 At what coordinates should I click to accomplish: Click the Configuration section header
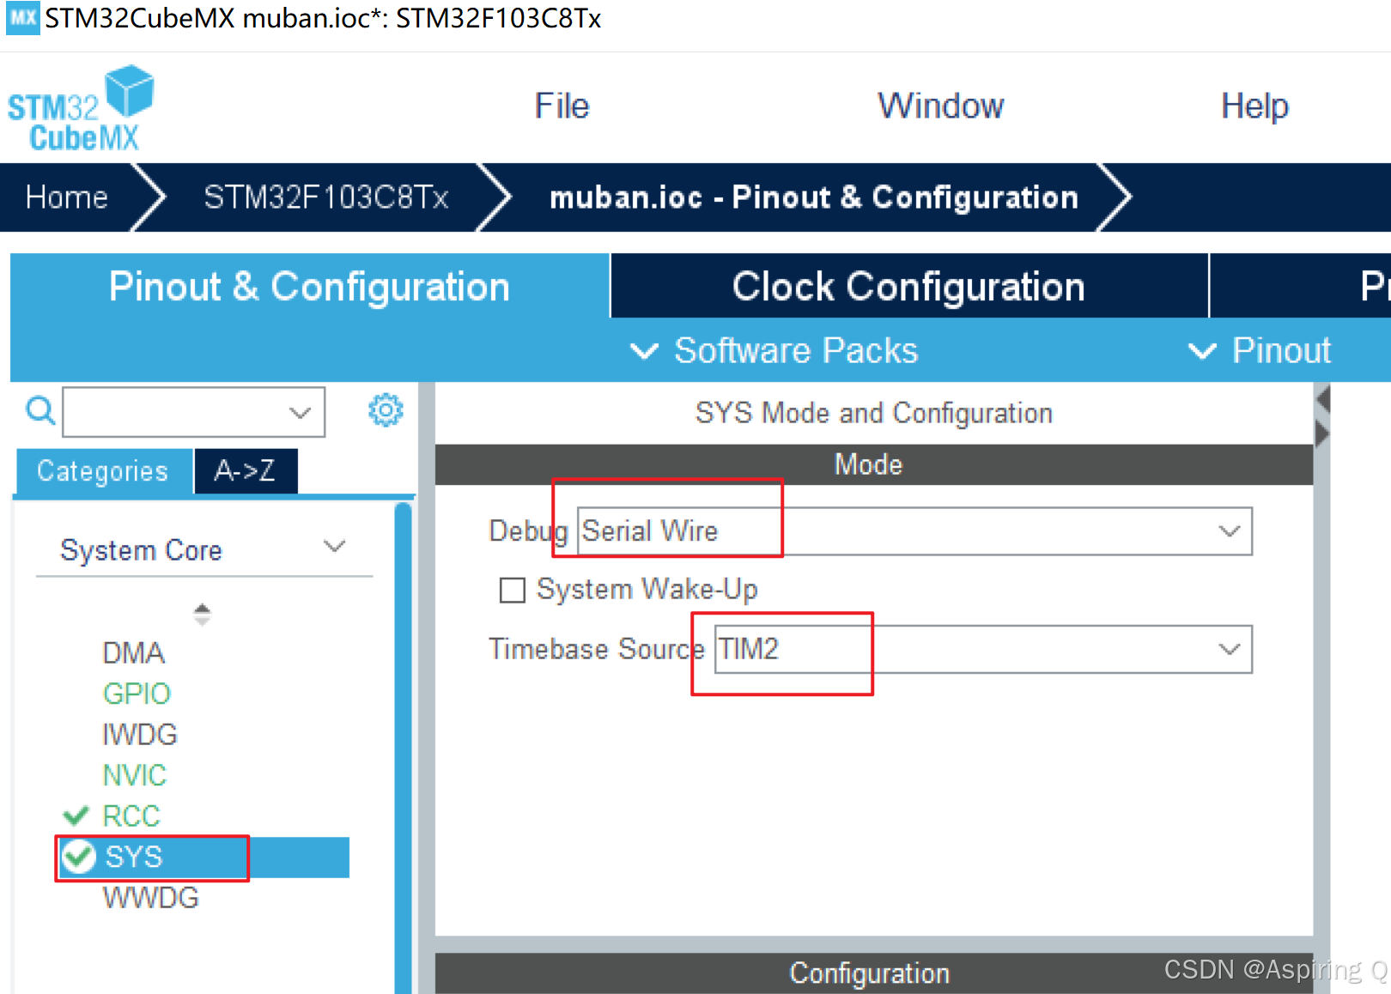[x=874, y=973]
